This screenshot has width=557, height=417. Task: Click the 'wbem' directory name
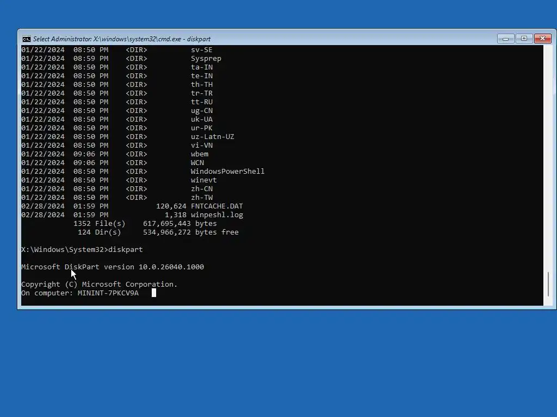coord(199,154)
